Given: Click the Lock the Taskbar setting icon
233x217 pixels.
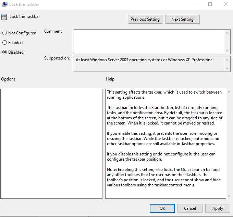Looking at the screenshot, I should click(x=4, y=17).
